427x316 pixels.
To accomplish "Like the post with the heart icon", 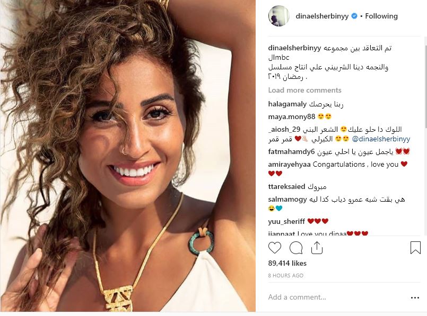I will (x=275, y=248).
